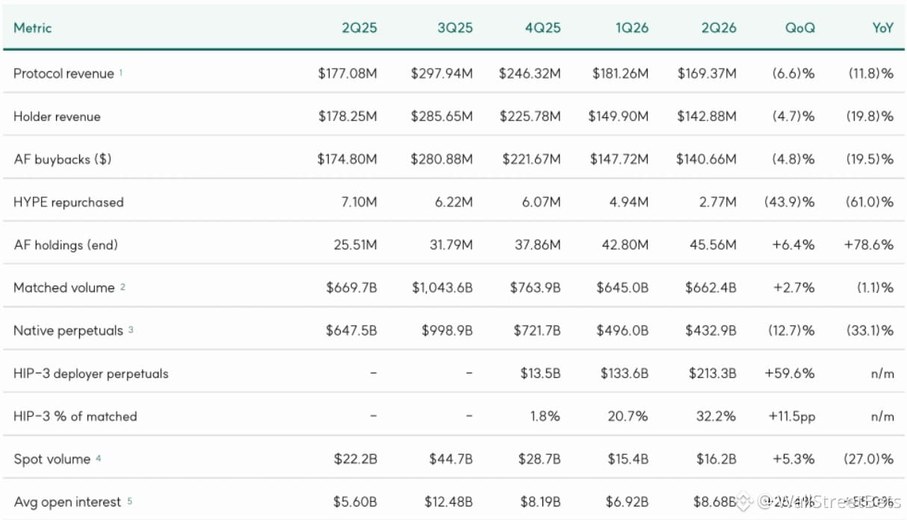Select the QoQ column header
This screenshot has height=520, width=907.
[799, 28]
